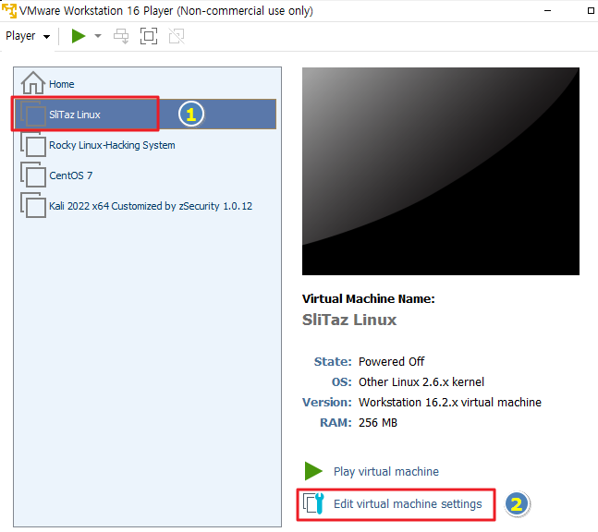The height and width of the screenshot is (532, 598).
Task: Click the SliTaz Linux VM icon
Action: 33,114
